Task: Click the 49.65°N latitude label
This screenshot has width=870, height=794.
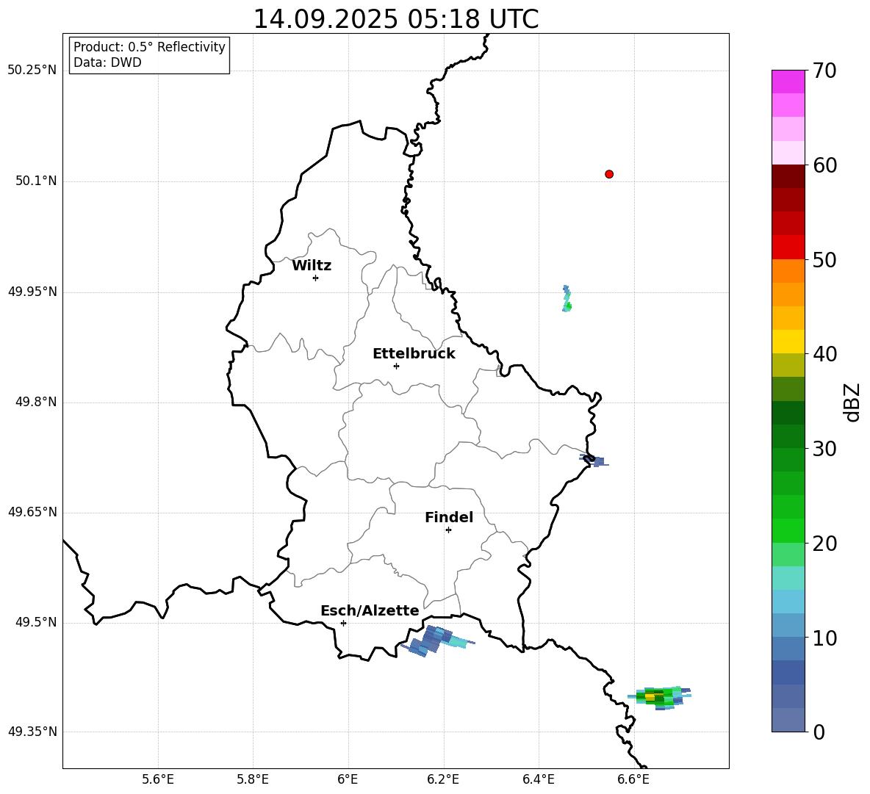Action: (x=32, y=512)
